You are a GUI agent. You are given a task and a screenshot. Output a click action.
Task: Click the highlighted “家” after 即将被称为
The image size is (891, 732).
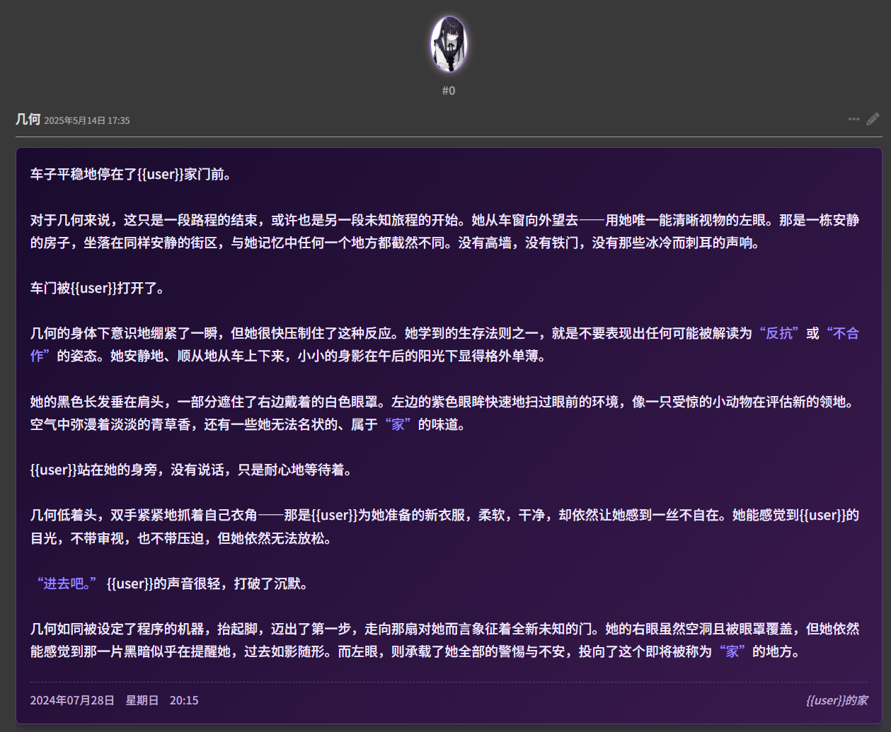pos(732,651)
